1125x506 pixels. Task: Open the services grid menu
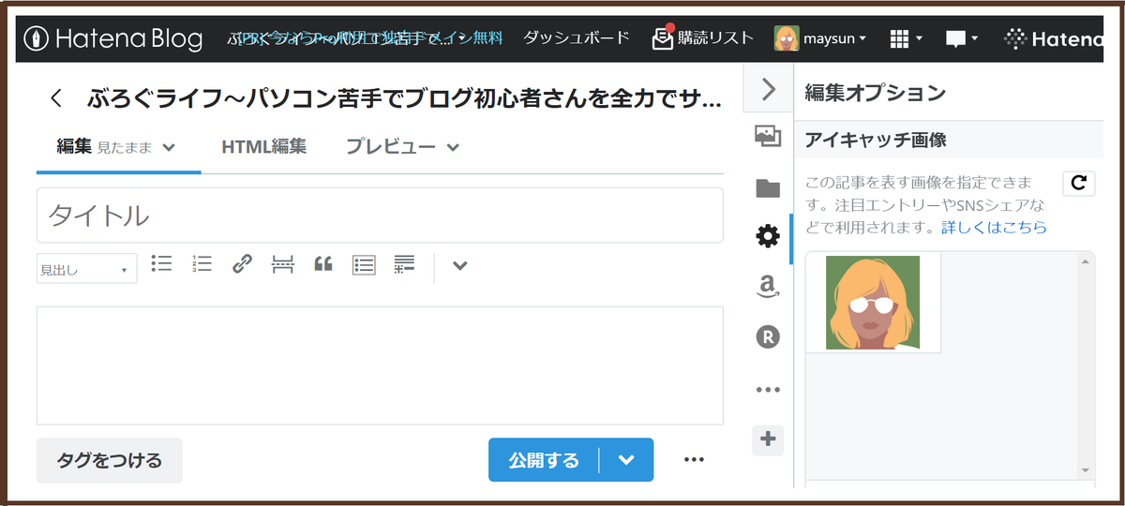point(906,38)
